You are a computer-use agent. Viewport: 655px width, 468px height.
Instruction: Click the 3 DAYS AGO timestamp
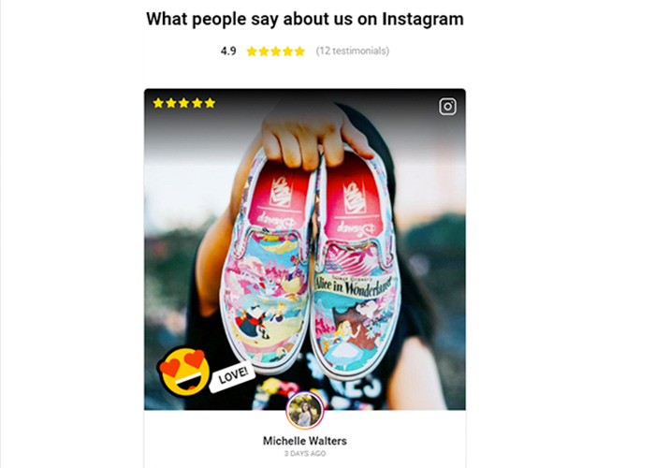(305, 453)
